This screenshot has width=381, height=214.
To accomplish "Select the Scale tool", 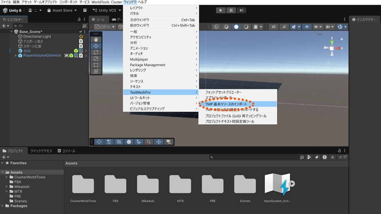I will coord(96,58).
